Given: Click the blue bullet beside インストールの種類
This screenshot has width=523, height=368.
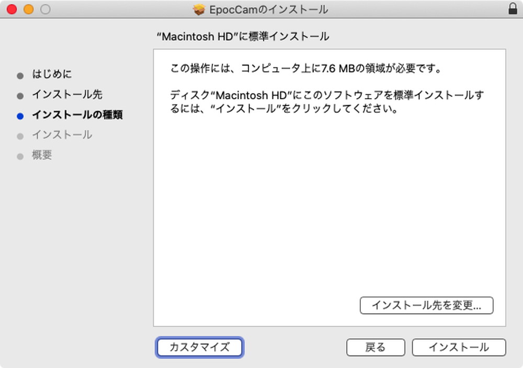Looking at the screenshot, I should (20, 116).
